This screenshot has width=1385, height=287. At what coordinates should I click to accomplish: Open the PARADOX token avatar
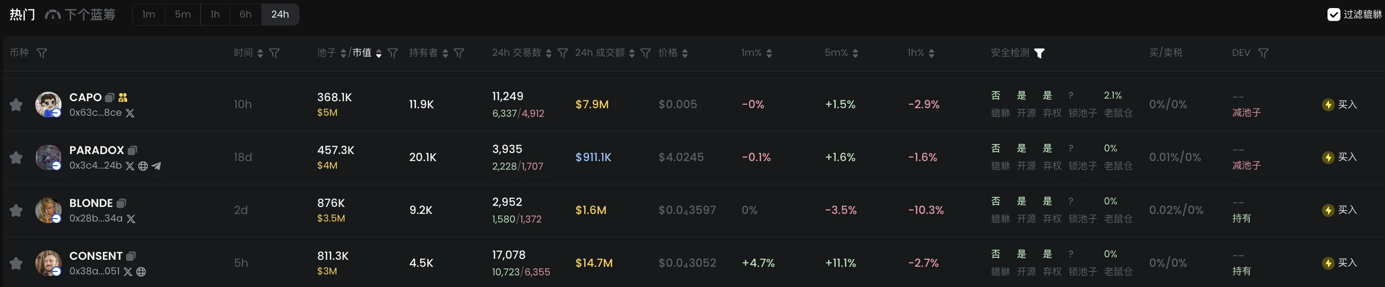tap(48, 157)
